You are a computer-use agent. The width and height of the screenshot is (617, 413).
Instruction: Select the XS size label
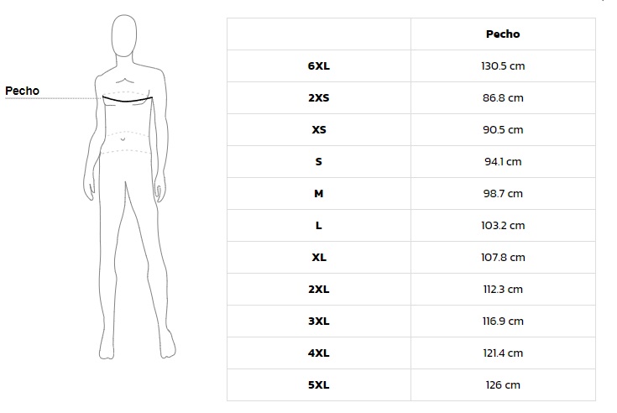click(318, 129)
